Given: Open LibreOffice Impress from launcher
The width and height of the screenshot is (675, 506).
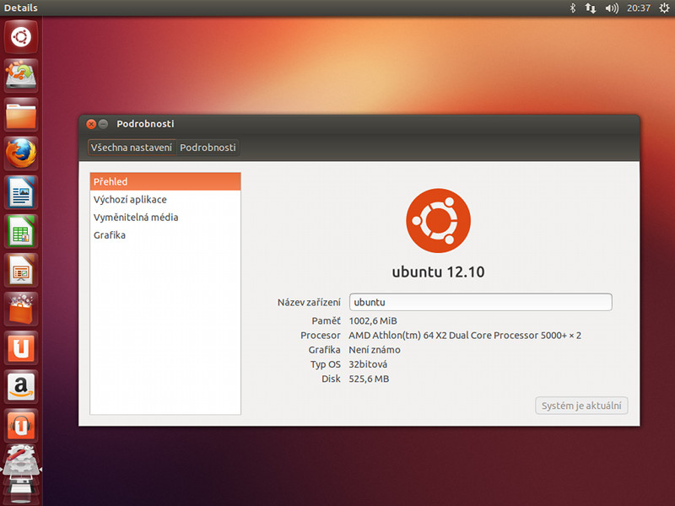Looking at the screenshot, I should [21, 270].
